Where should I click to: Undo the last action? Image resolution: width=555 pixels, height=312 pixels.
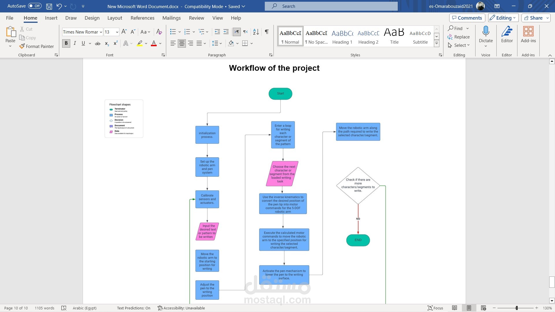click(59, 6)
